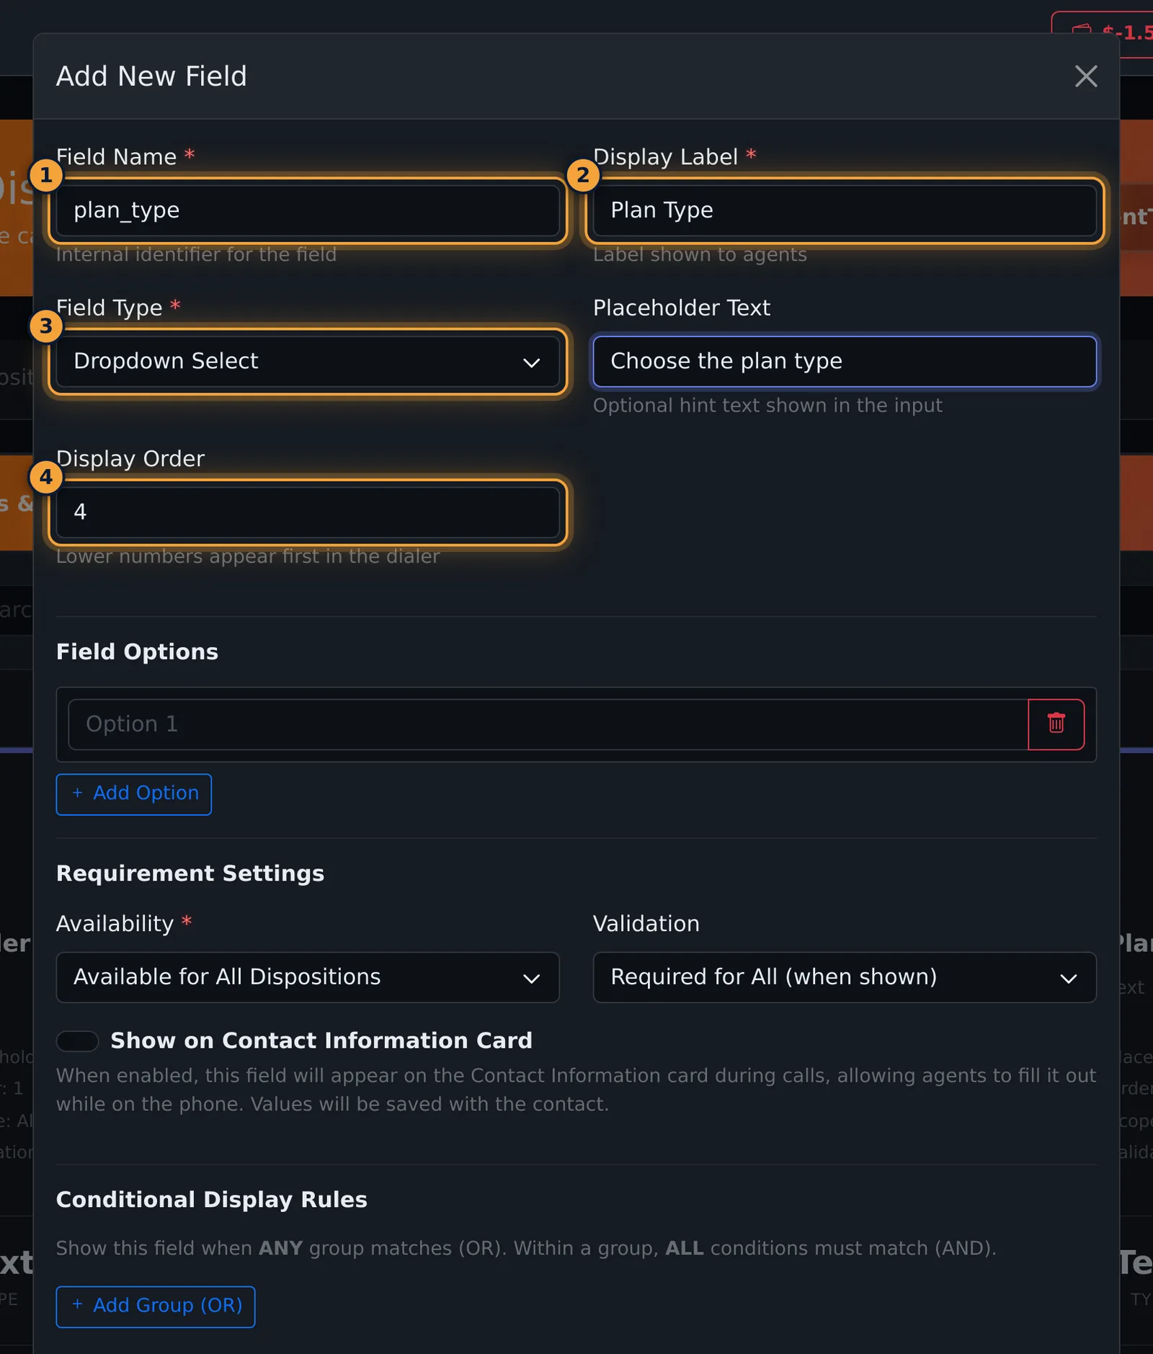Select the "Add New Field" dialog title

tap(151, 76)
